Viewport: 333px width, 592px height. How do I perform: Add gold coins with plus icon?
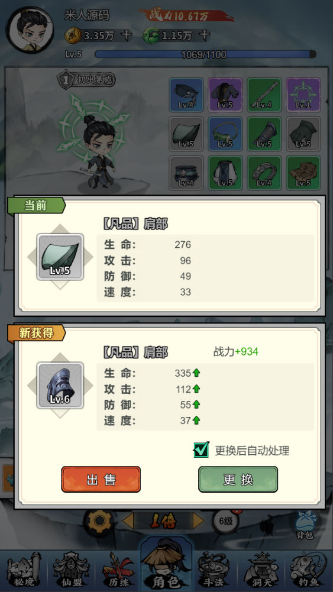click(x=126, y=35)
